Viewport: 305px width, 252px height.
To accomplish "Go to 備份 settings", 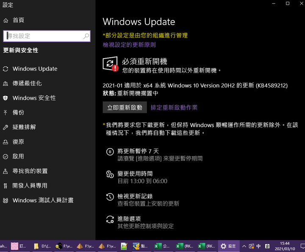I will click(x=18, y=112).
